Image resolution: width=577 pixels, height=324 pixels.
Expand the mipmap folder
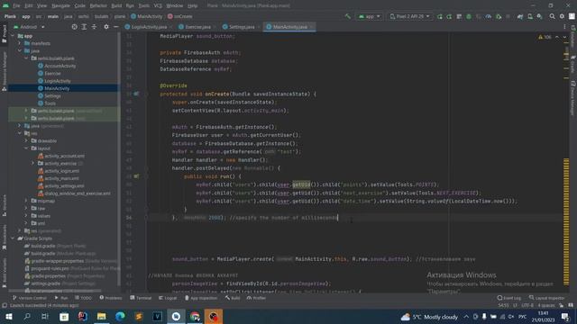coord(26,201)
